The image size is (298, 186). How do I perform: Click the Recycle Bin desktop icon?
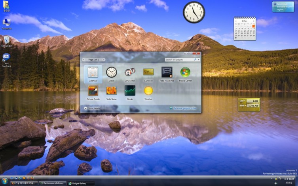click(7, 41)
